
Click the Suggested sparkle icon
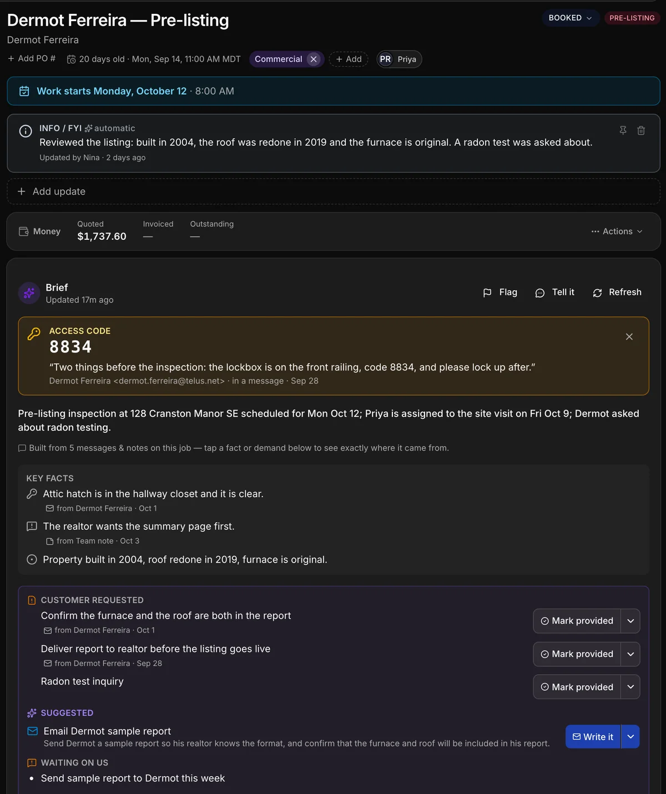tap(32, 713)
